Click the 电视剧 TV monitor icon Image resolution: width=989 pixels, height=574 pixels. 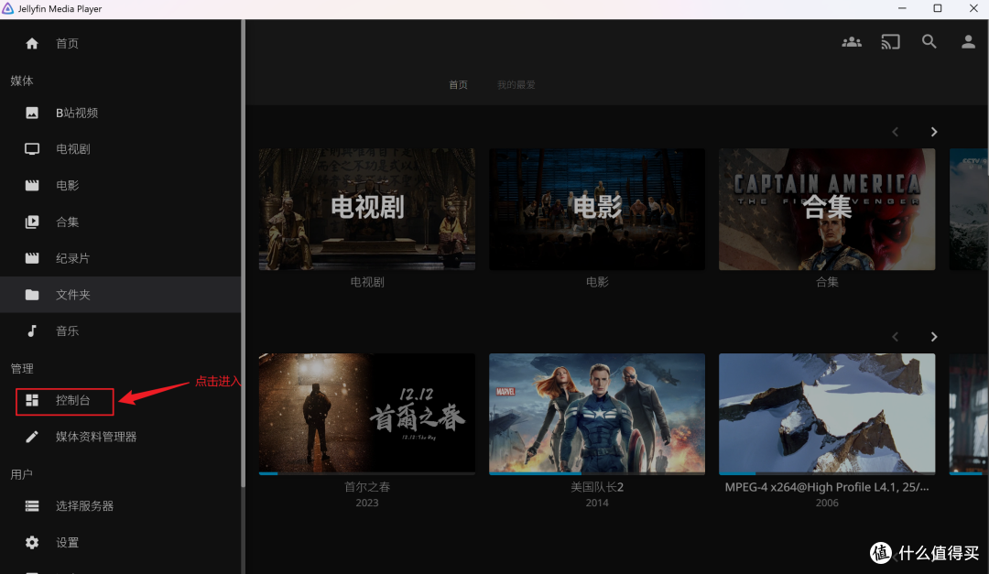(x=31, y=149)
